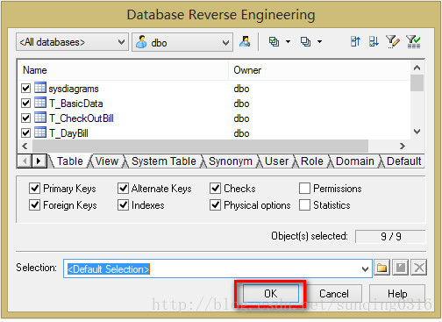The width and height of the screenshot is (442, 322).
Task: Click the horizontal scrollbar thumb in table list
Action: click(x=200, y=146)
